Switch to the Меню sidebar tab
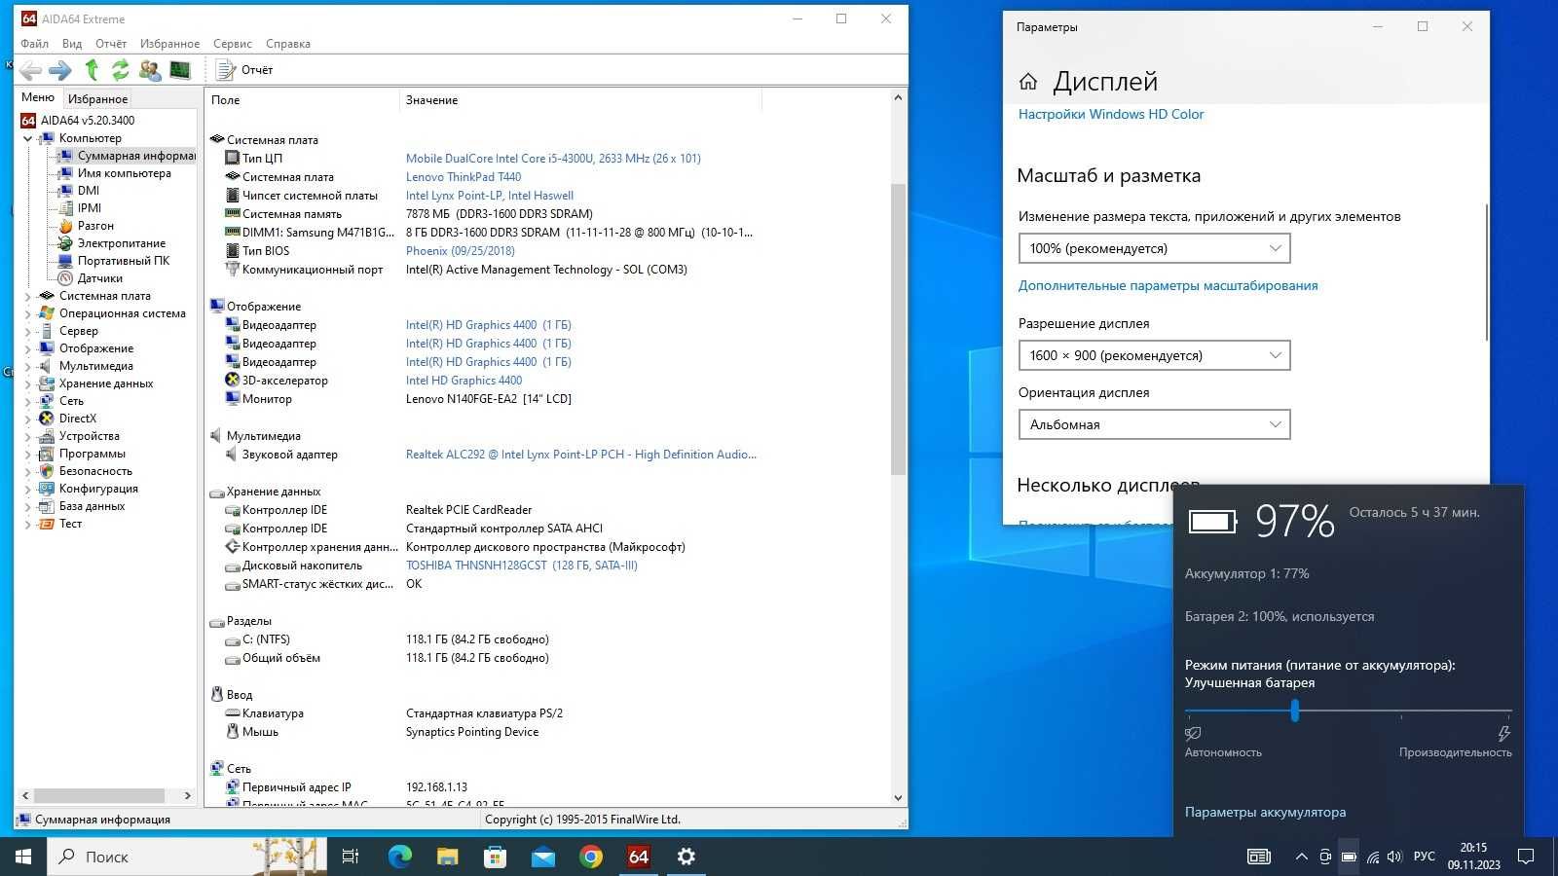This screenshot has width=1558, height=876. (x=38, y=97)
